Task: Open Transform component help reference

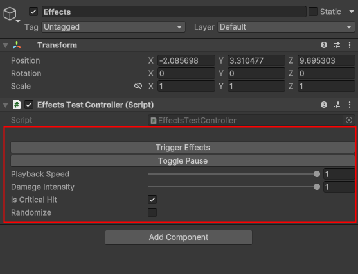Action: 324,45
